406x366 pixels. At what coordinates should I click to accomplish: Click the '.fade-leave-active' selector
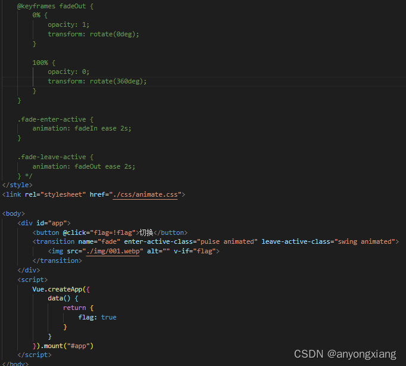click(x=52, y=157)
